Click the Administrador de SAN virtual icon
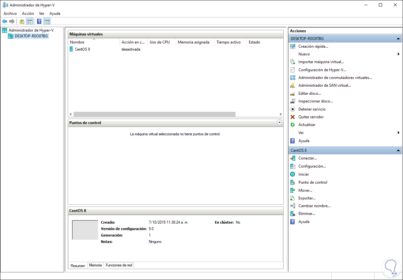The width and height of the screenshot is (403, 280). (x=293, y=85)
